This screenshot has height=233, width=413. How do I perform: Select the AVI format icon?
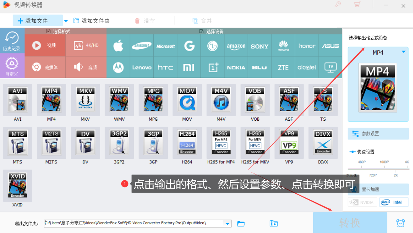(17, 100)
